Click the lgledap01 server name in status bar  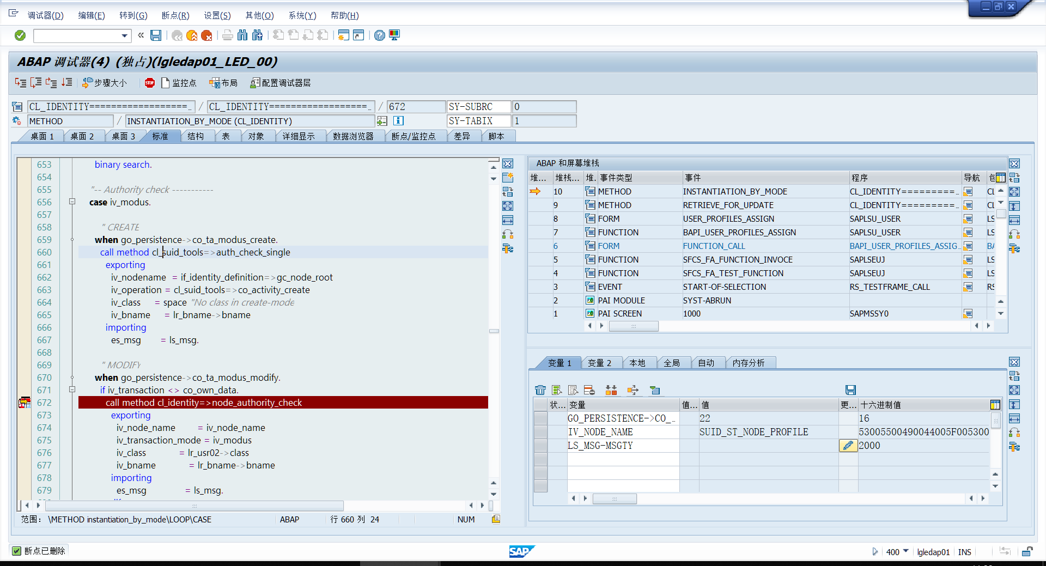tap(933, 552)
